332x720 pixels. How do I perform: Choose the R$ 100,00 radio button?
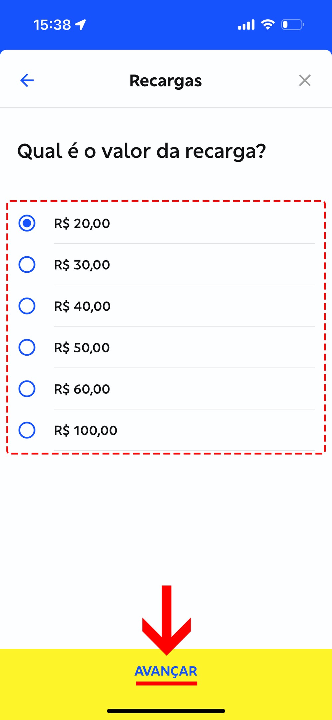point(27,430)
